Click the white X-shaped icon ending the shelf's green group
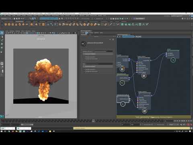The height and width of the screenshot is (145, 193). click(147, 24)
